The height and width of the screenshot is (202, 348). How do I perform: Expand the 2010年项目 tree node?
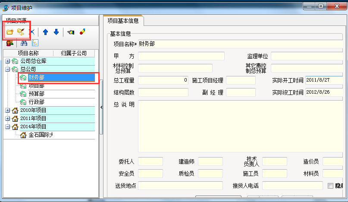pos(7,110)
